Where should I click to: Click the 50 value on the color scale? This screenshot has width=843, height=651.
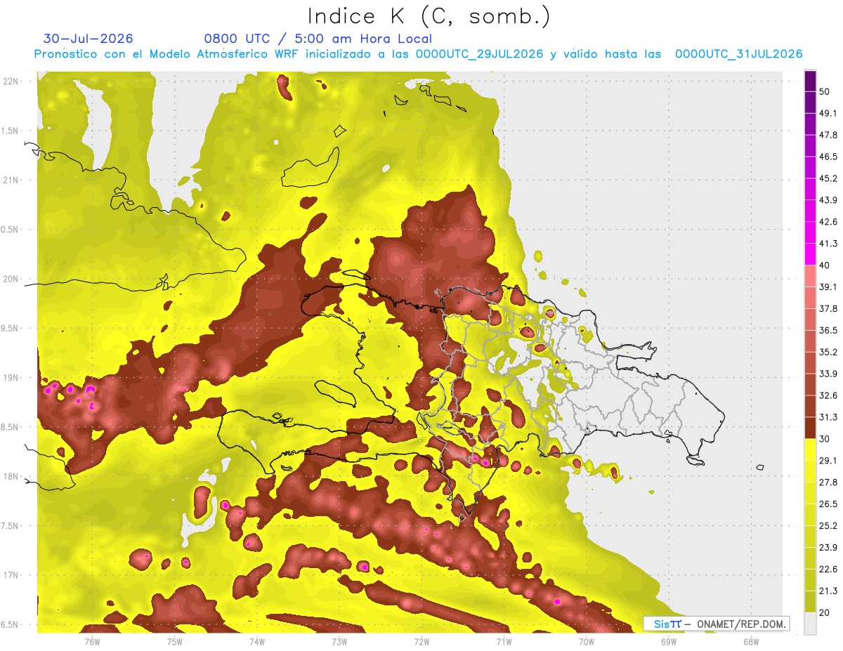(825, 91)
